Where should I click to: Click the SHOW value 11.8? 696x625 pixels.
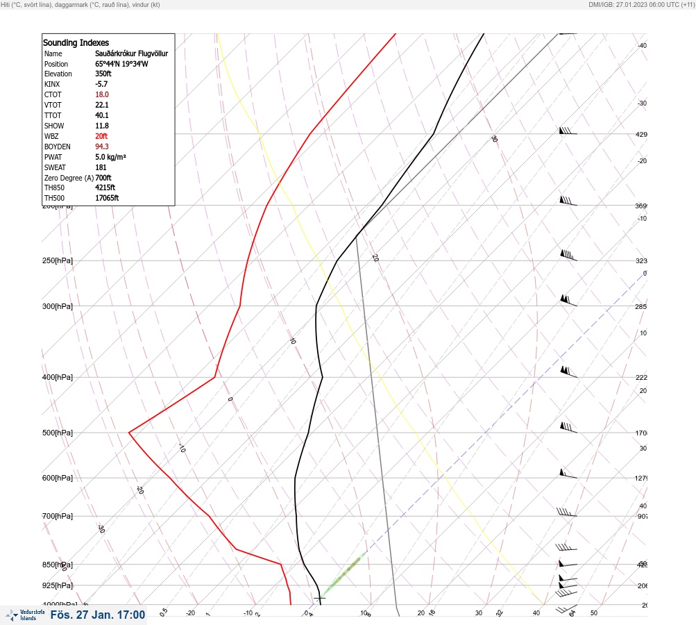(101, 126)
